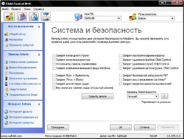Open Защита папок sidebar item
184x139 pixels.
point(18,89)
